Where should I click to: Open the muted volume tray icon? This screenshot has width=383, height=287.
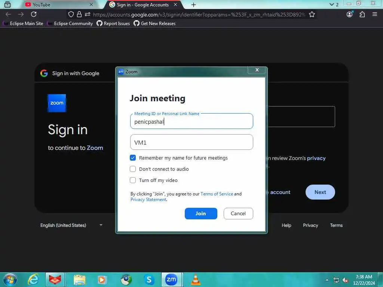click(345, 280)
